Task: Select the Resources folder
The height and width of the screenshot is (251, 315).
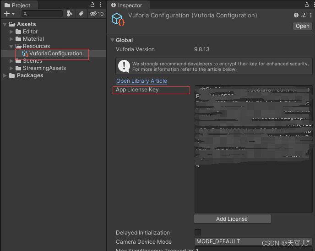Action: 36,46
